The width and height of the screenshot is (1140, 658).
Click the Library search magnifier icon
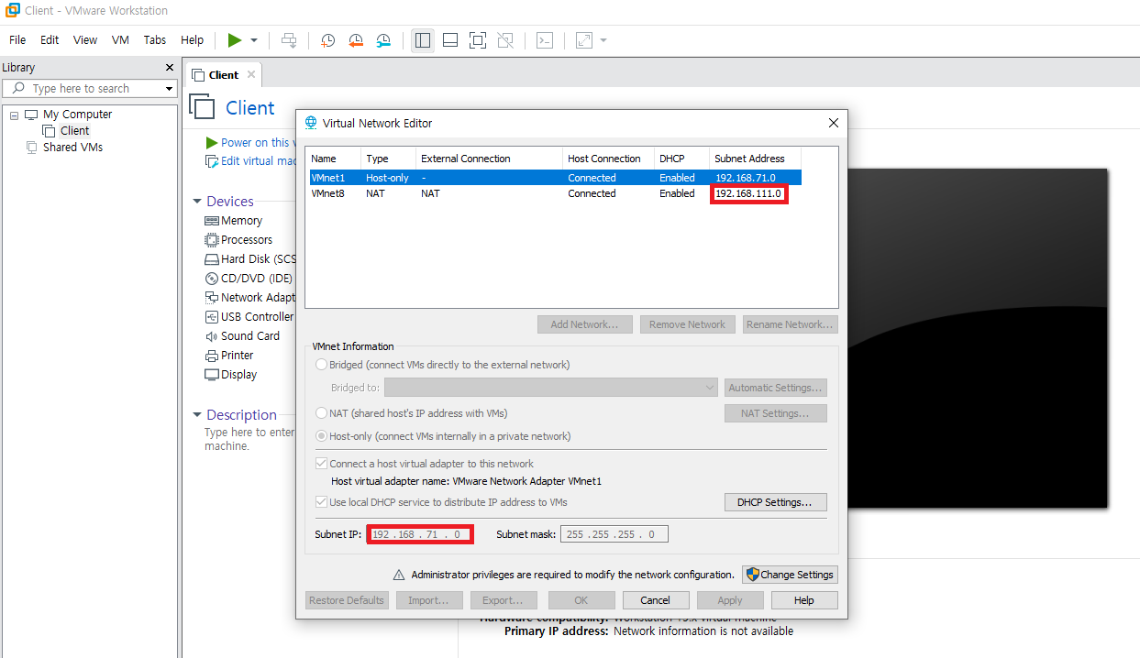click(18, 88)
